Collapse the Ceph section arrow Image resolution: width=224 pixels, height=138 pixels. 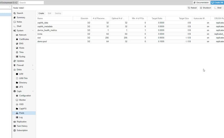33,91
